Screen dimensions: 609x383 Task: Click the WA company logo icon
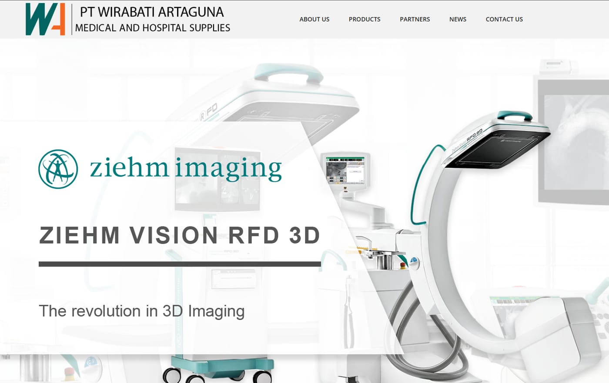coord(45,19)
